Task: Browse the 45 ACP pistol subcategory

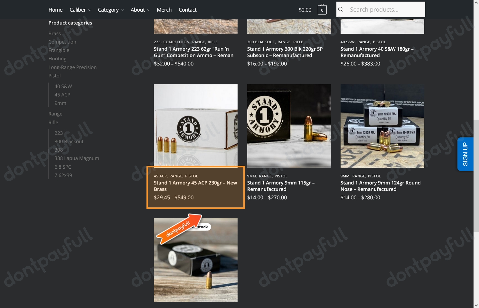Action: point(62,94)
